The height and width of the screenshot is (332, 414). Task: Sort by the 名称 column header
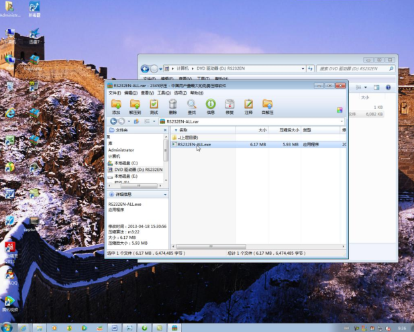pyautogui.click(x=203, y=130)
